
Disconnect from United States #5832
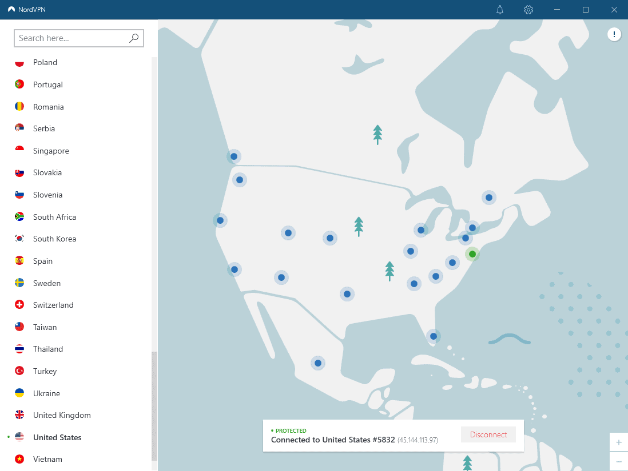click(488, 434)
